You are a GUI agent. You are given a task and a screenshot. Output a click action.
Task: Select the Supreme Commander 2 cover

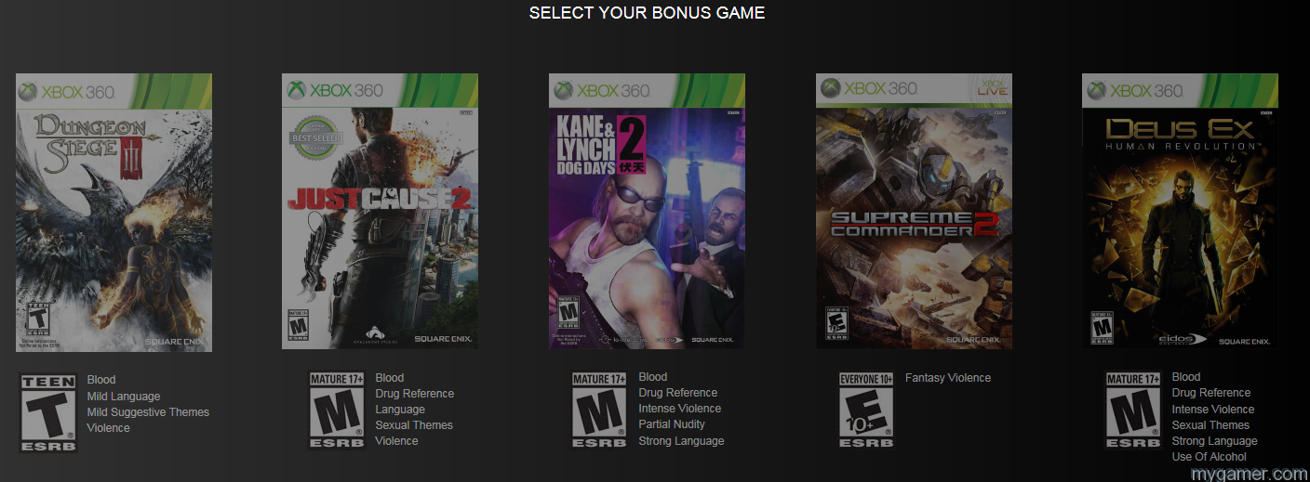pyautogui.click(x=914, y=212)
